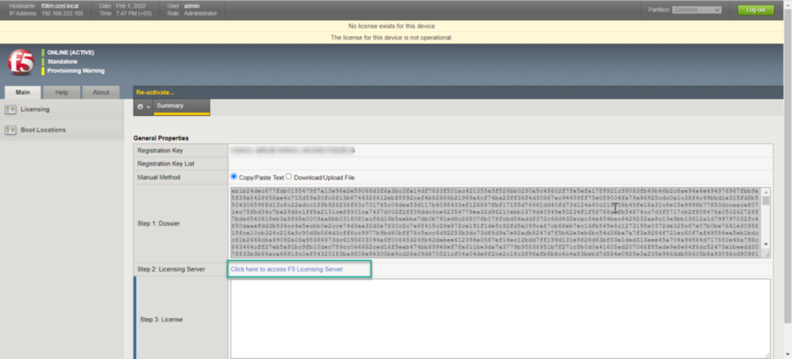Viewport: 792px width, 359px height.
Task: Click the Step 2: Licensing Server label
Action: coord(171,269)
